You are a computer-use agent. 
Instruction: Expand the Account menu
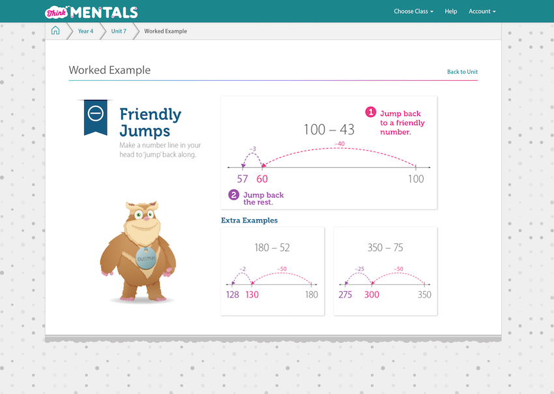pyautogui.click(x=482, y=12)
